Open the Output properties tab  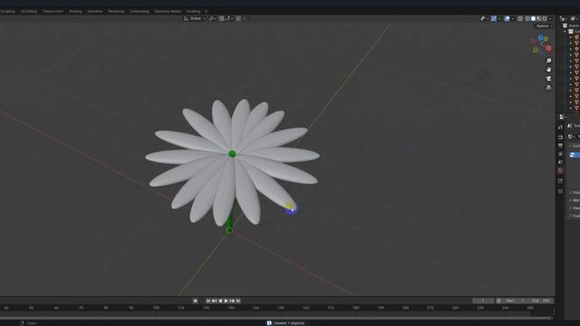click(560, 146)
